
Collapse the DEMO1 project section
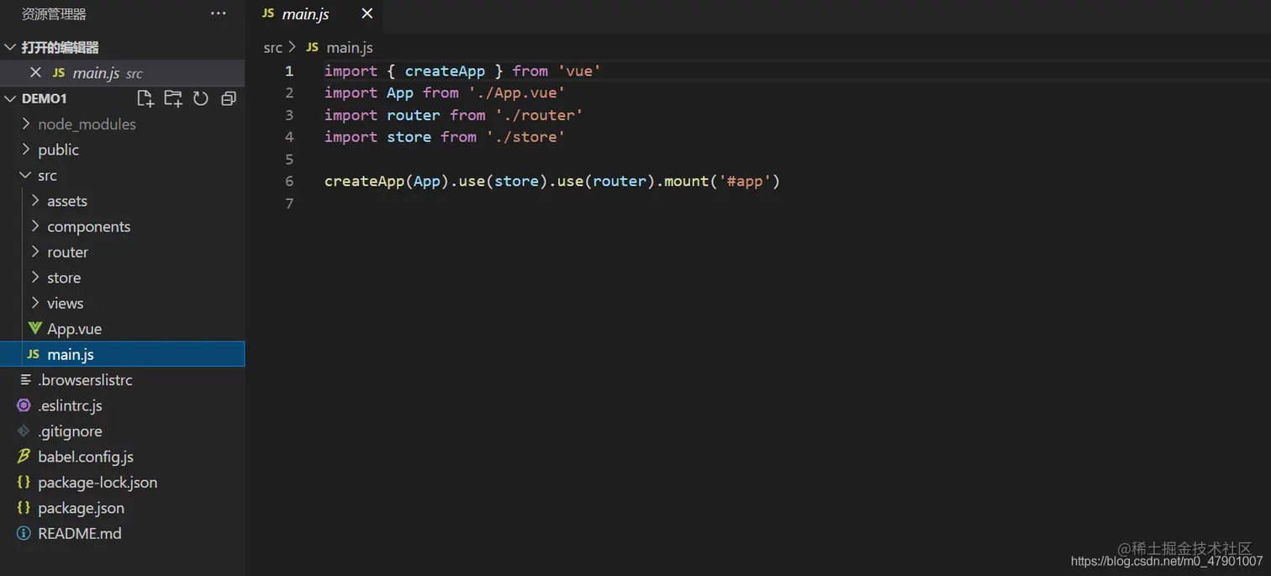pyautogui.click(x=11, y=98)
